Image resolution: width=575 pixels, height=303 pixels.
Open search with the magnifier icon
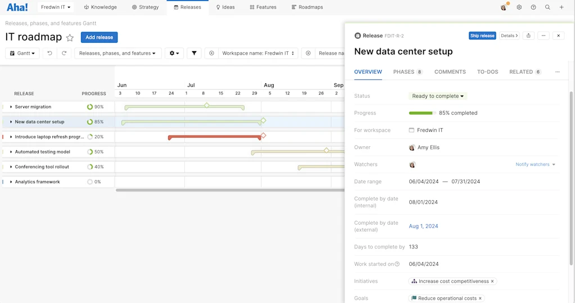tap(547, 7)
